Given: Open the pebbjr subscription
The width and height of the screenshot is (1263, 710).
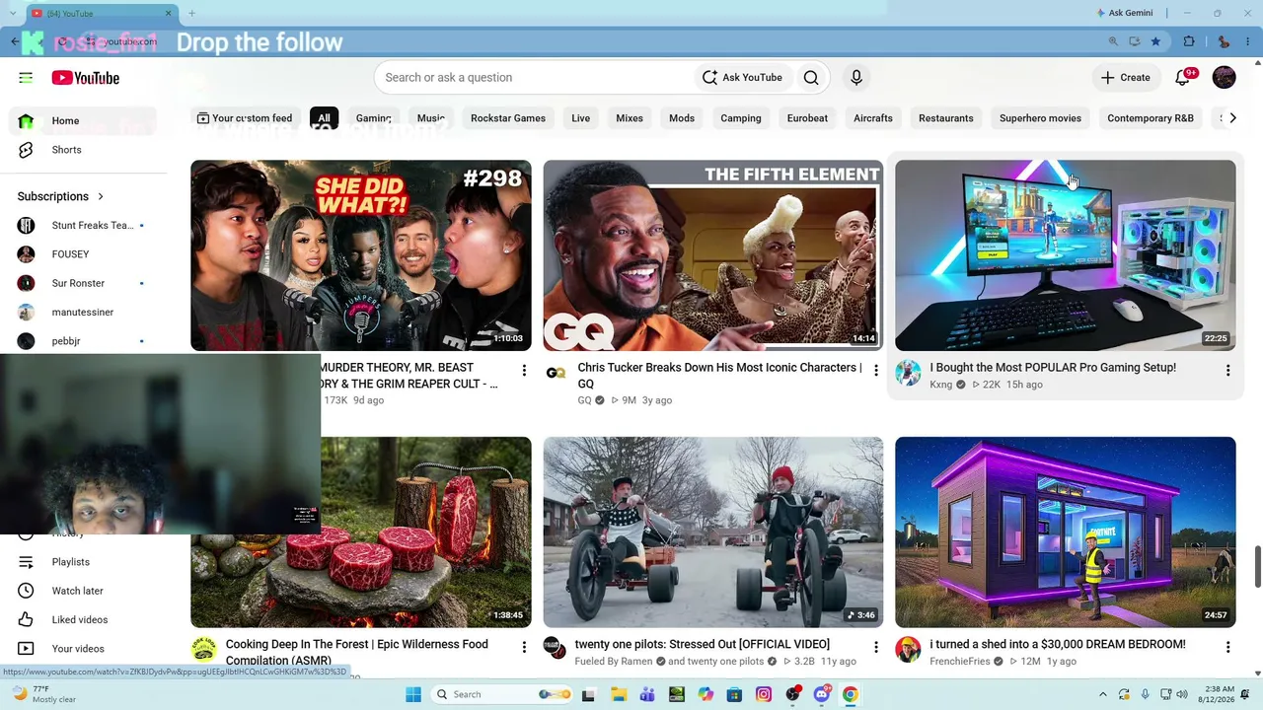Looking at the screenshot, I should pos(83,341).
